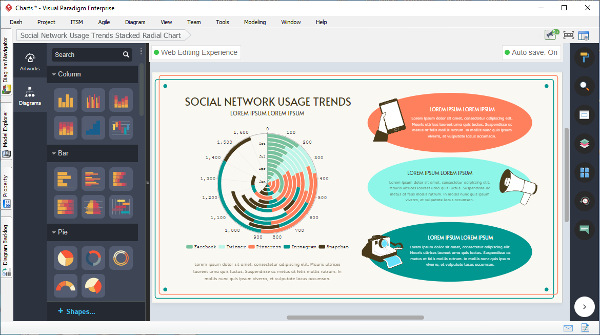
Task: Select the basic column chart thumbnail
Action: [66, 101]
